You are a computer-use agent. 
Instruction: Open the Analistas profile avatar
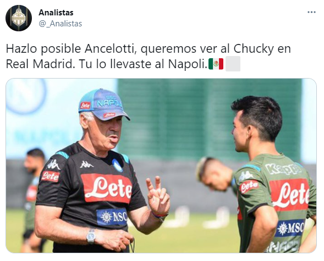(19, 18)
